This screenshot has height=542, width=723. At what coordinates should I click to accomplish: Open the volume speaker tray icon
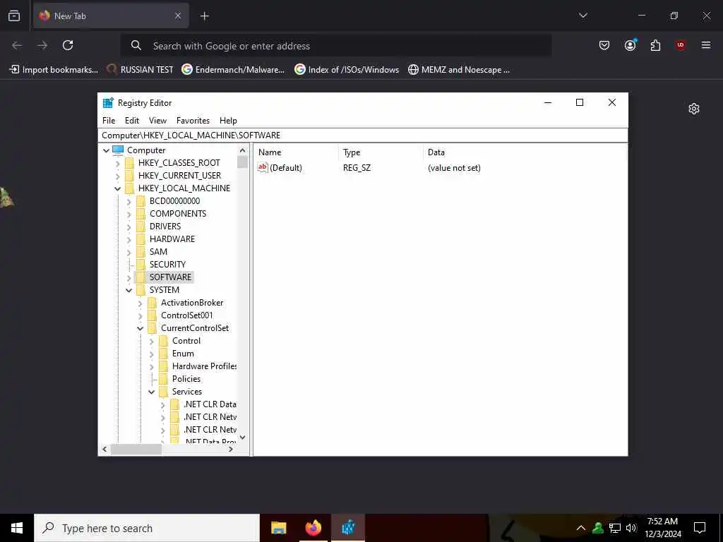pyautogui.click(x=631, y=528)
